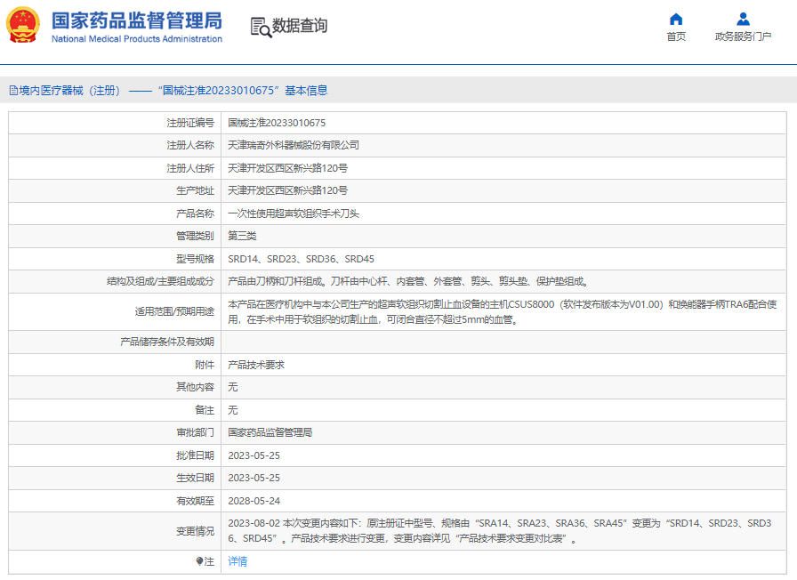Click the 结构及组成 description value

coord(408,281)
